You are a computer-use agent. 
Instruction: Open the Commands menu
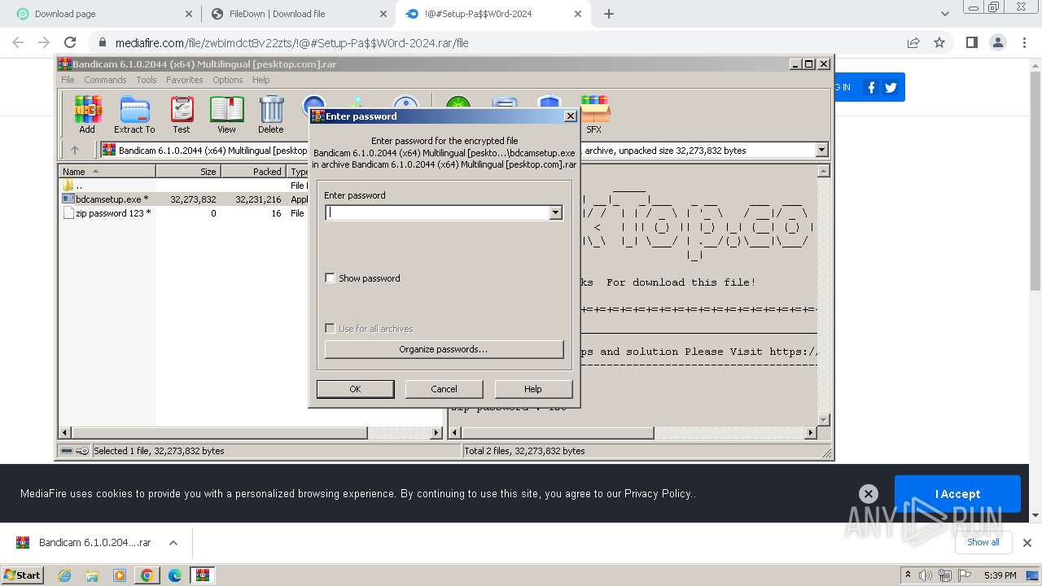[x=105, y=80]
